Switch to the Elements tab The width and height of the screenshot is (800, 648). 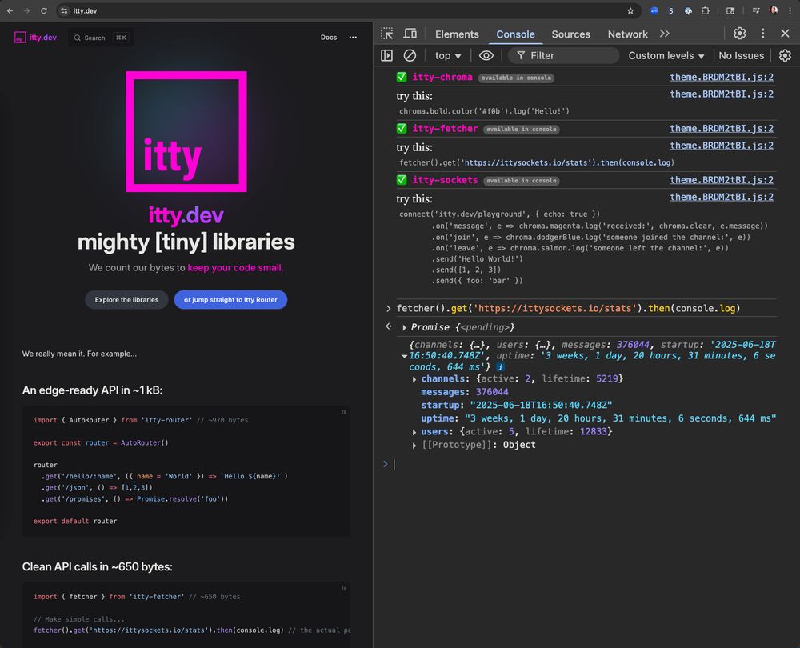click(457, 34)
